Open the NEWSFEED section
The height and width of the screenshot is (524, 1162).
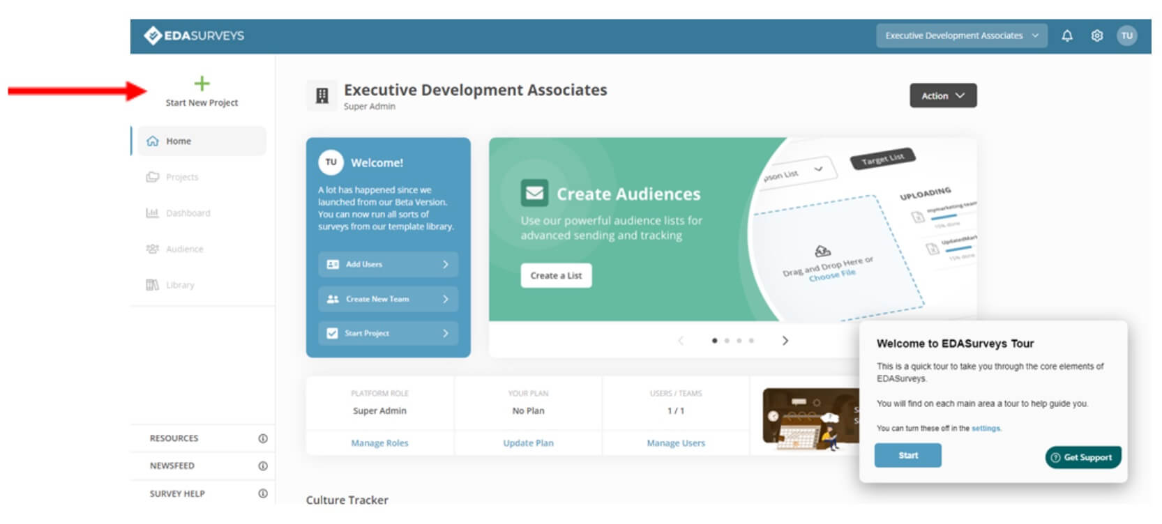(x=202, y=466)
